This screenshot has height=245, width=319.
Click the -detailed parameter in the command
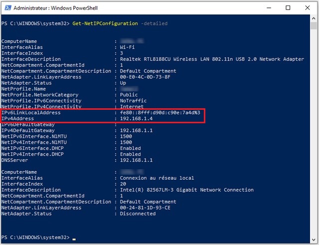[156, 23]
